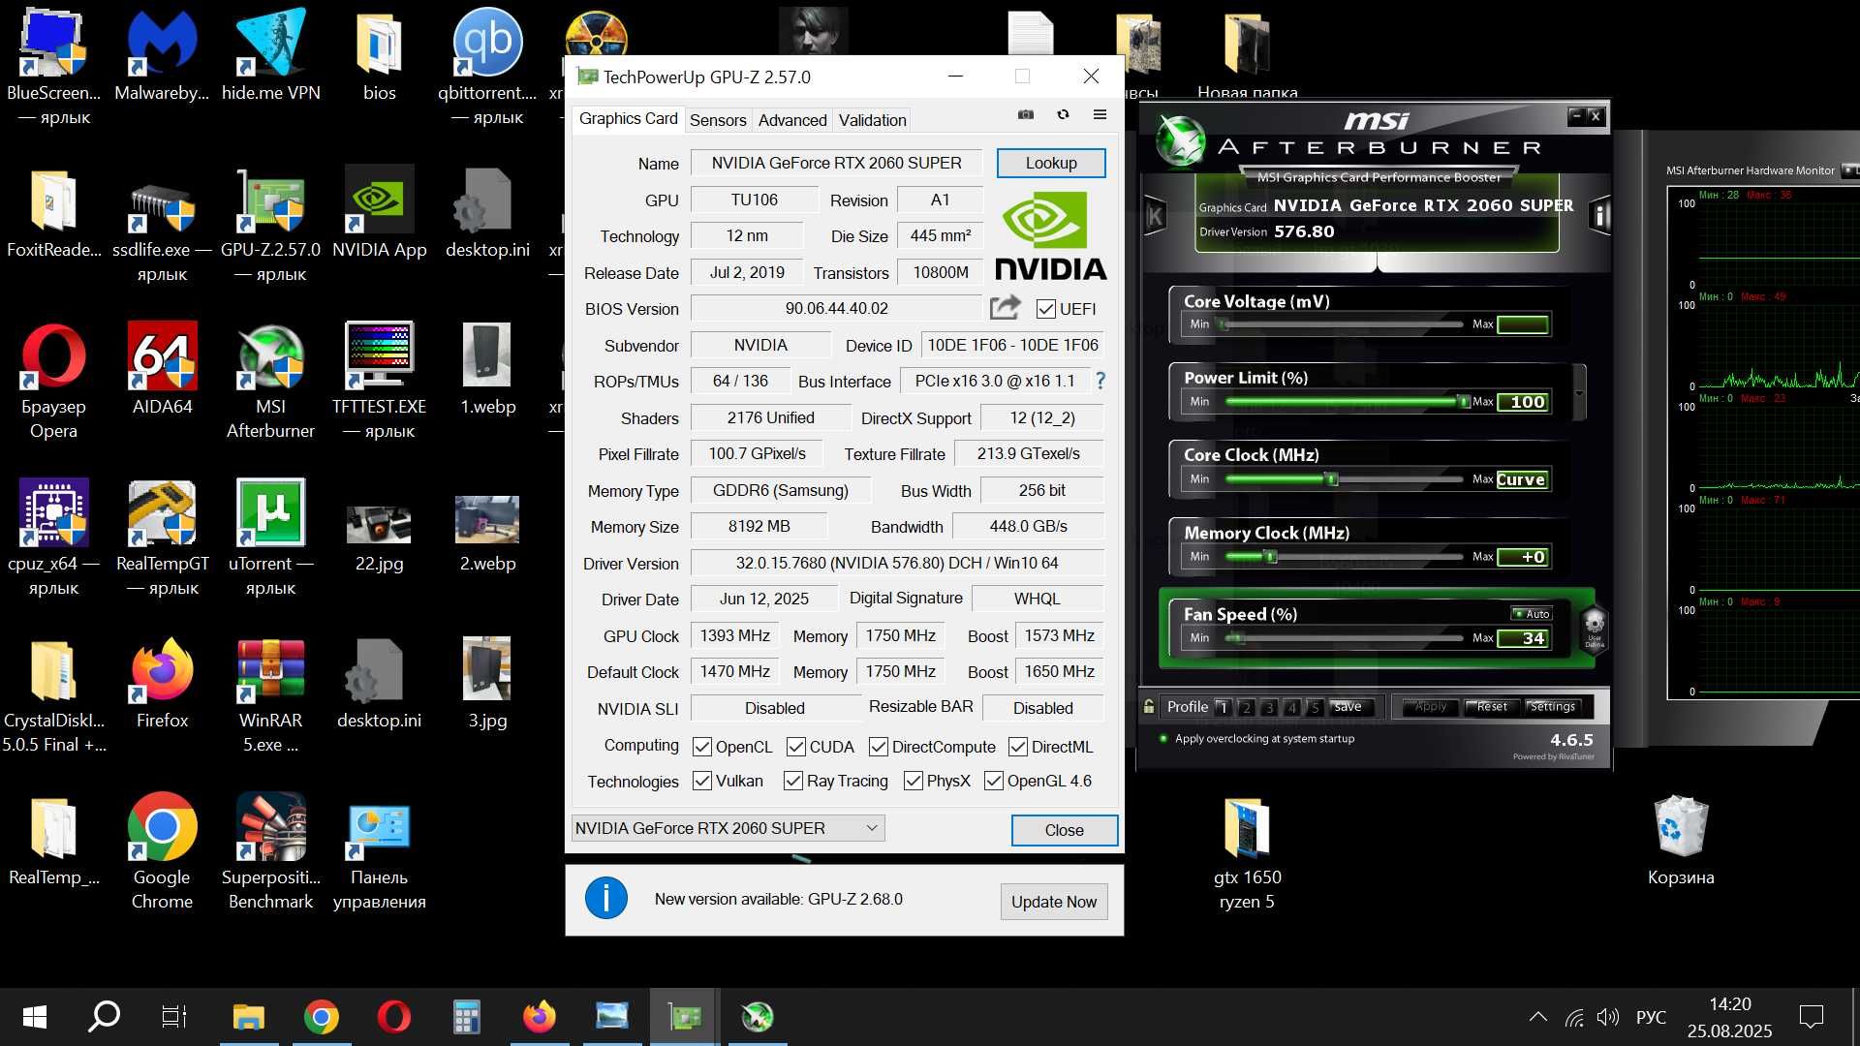1860x1046 pixels.
Task: Toggle Auto fan speed in Afterburner
Action: point(1532,614)
